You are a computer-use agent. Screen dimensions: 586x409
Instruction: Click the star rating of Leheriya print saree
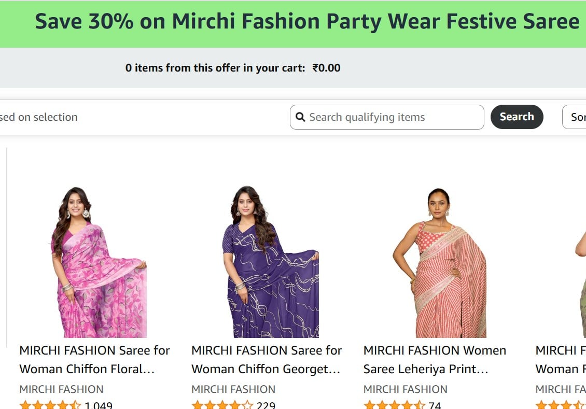pos(394,405)
